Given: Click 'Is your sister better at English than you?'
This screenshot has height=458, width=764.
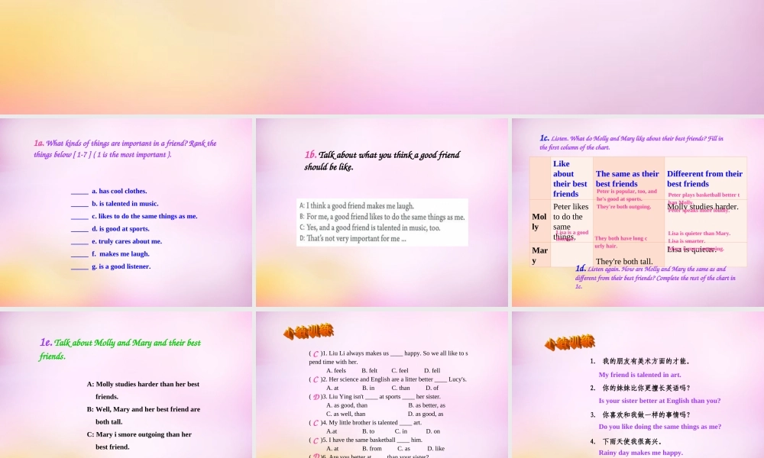Looking at the screenshot, I should click(x=660, y=401).
